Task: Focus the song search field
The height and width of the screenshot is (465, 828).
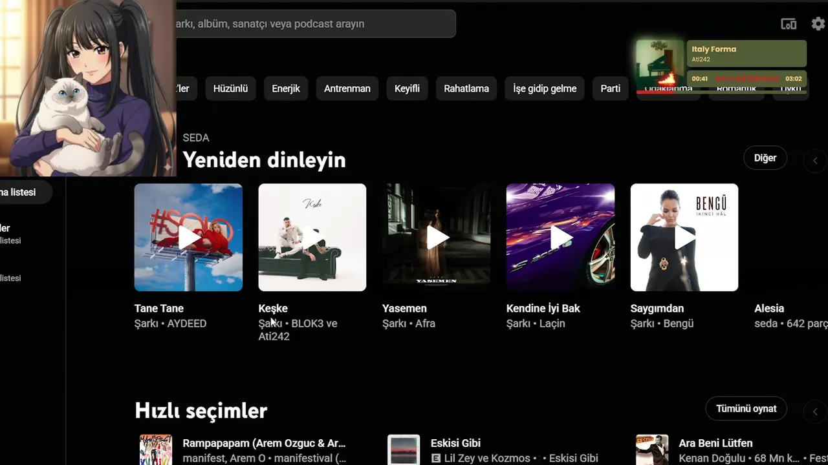Action: (316, 24)
